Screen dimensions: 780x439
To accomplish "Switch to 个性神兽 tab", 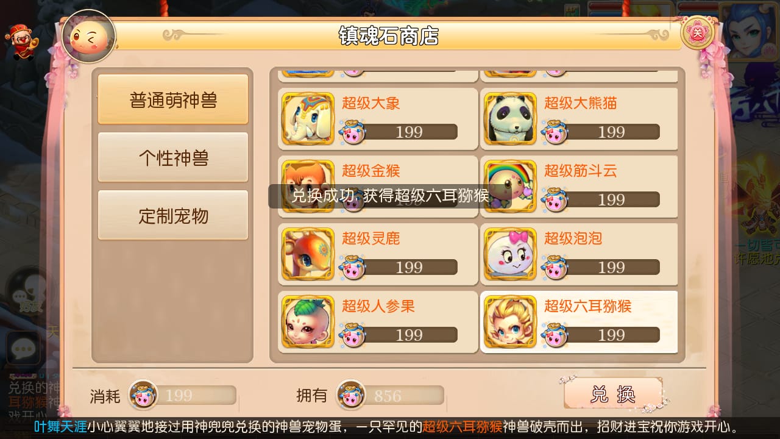I will click(x=173, y=157).
